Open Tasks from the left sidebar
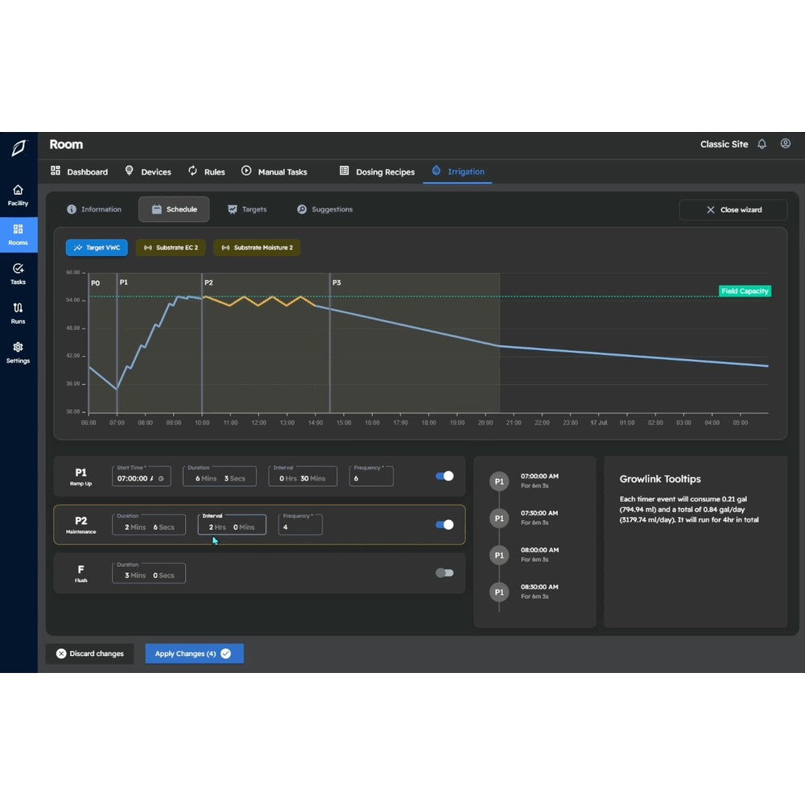The width and height of the screenshot is (805, 805). point(18,273)
